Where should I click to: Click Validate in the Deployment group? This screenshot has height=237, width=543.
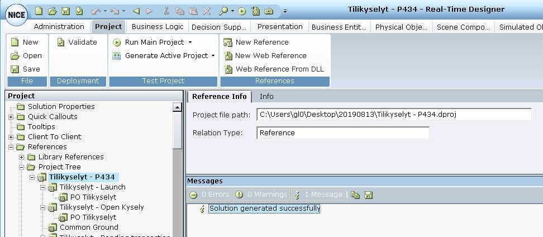click(77, 42)
